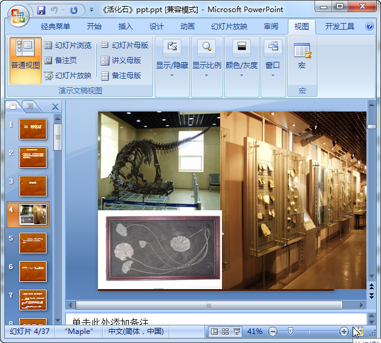The height and width of the screenshot is (343, 381).
Task: Click 幻灯片 4/37 status indicator
Action: (x=30, y=331)
